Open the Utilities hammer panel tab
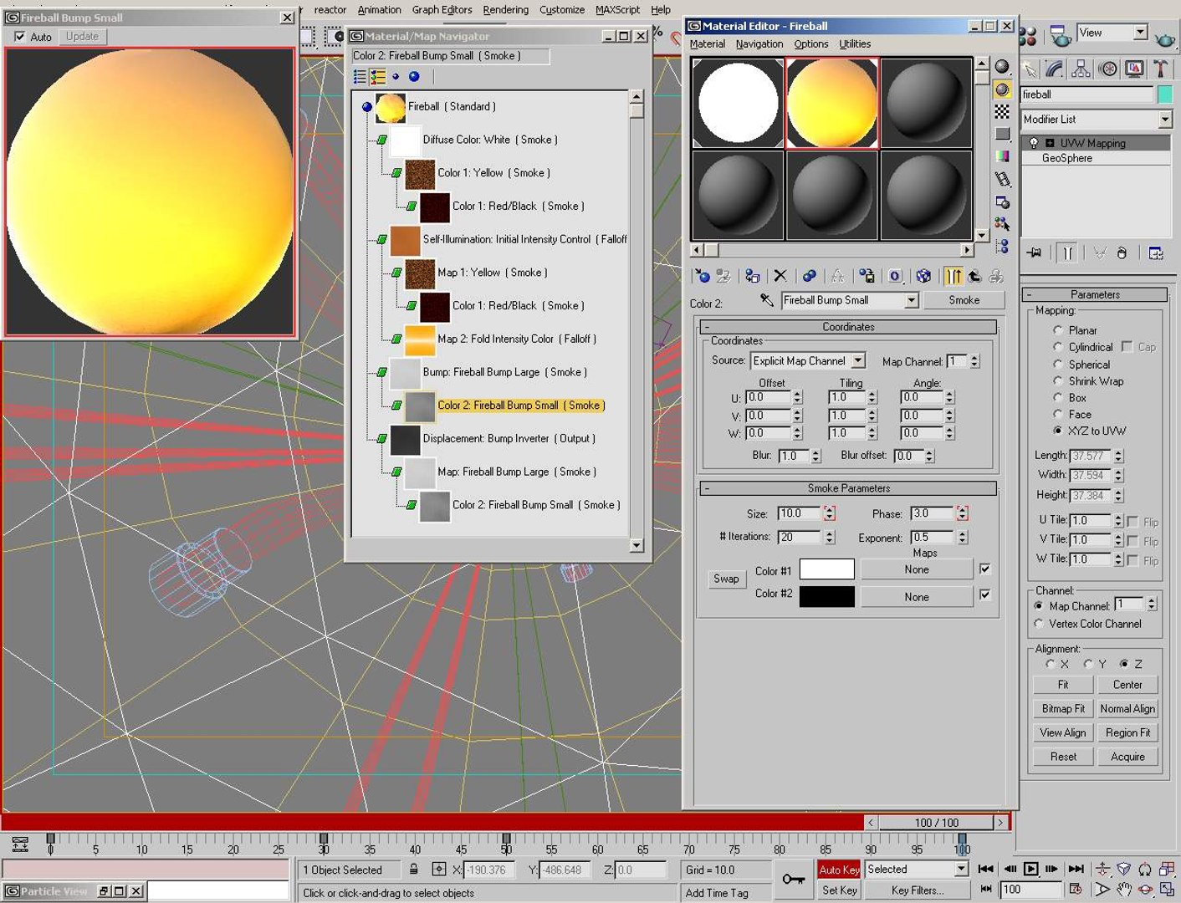 point(1161,69)
